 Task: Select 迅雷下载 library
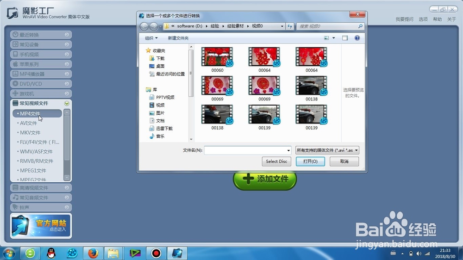pyautogui.click(x=161, y=128)
